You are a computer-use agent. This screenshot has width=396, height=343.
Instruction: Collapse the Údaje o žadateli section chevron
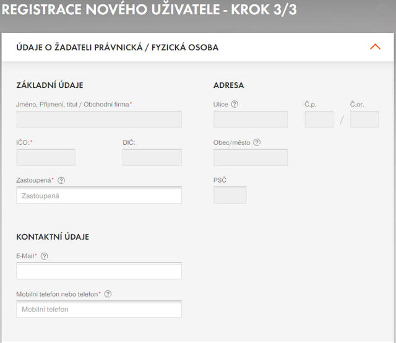pos(374,47)
